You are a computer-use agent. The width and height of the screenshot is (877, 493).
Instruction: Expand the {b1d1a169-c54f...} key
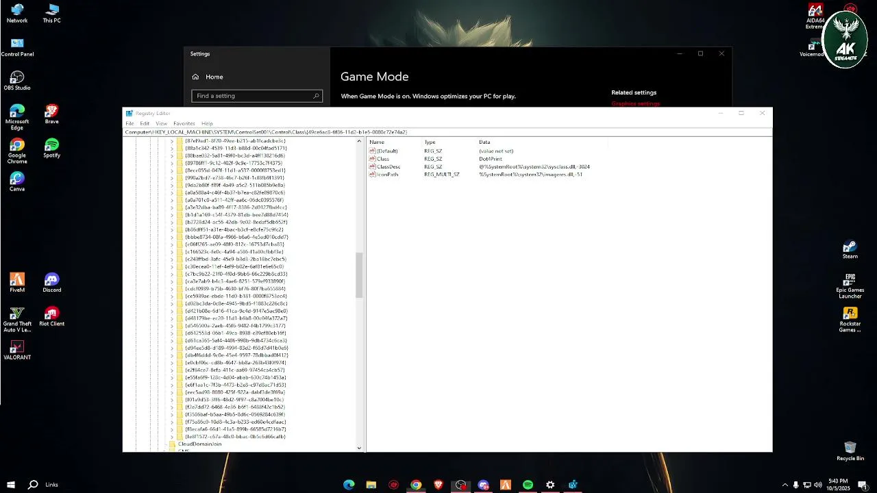pos(172,214)
